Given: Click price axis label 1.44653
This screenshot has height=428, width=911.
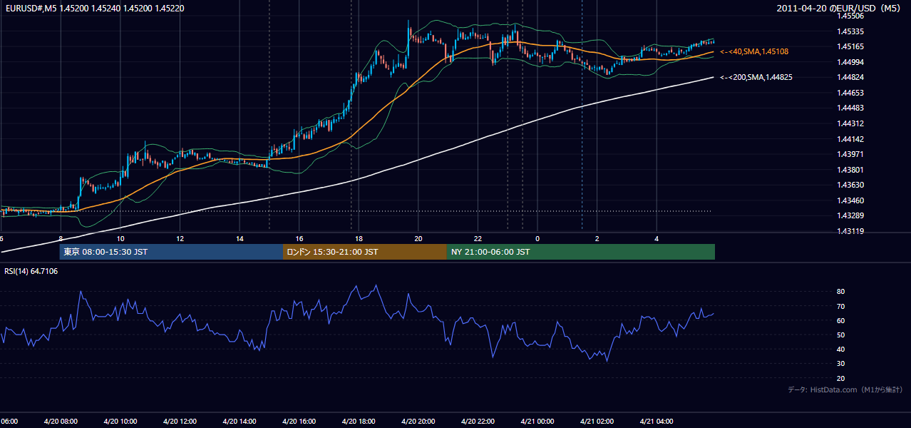Looking at the screenshot, I should pos(850,93).
